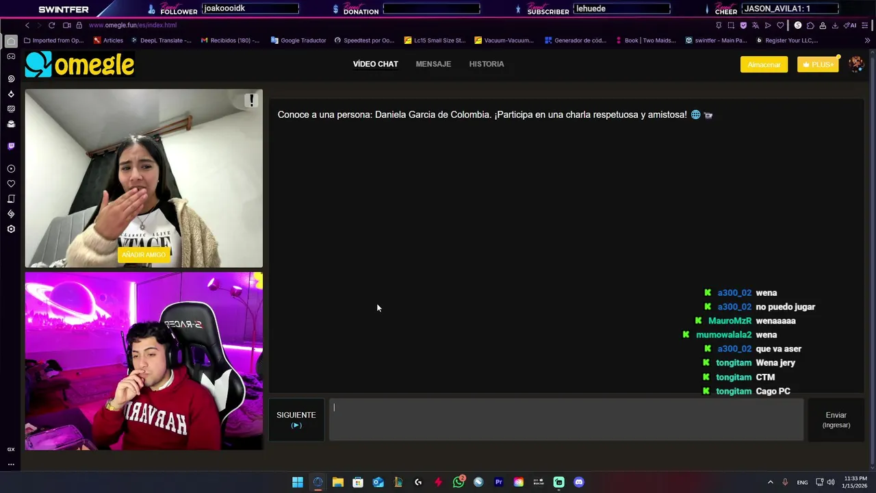Open the heart bookmarks icon in sidebar
Image resolution: width=876 pixels, height=493 pixels.
(x=11, y=184)
